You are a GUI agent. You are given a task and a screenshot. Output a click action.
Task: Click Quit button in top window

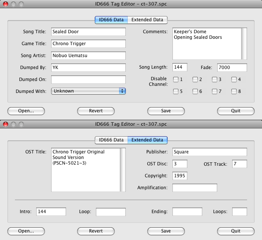pos(236,111)
